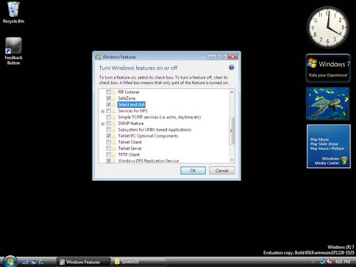Click the Cancel button

click(x=222, y=170)
